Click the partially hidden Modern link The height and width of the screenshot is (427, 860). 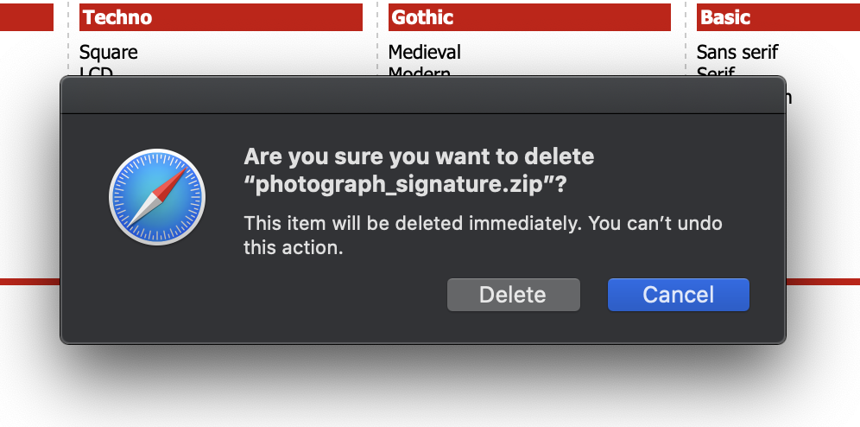420,71
